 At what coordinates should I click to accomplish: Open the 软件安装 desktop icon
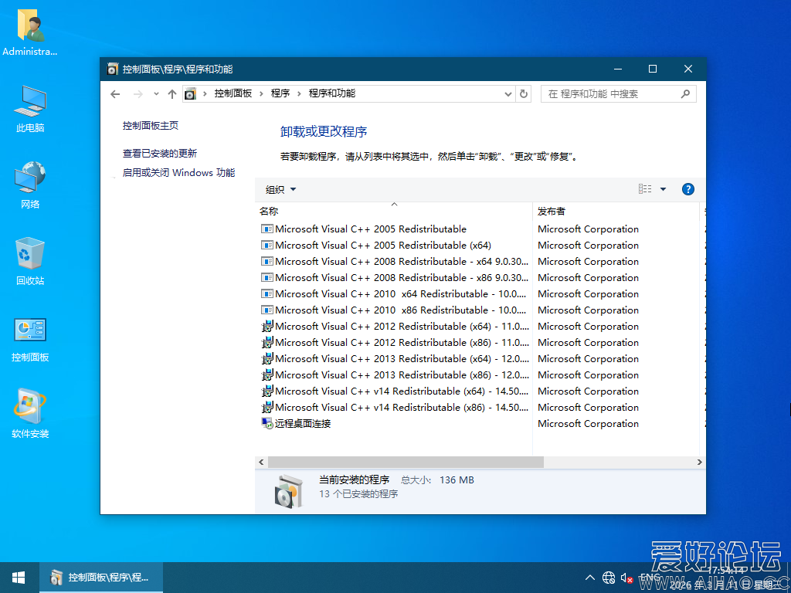(x=30, y=414)
